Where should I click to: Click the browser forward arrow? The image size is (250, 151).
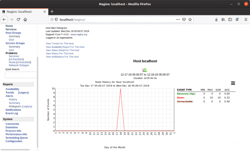(x=11, y=20)
